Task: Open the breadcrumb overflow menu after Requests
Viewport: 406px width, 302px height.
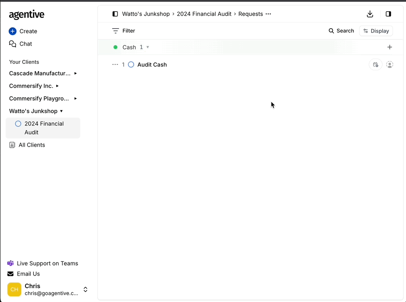Action: (268, 14)
